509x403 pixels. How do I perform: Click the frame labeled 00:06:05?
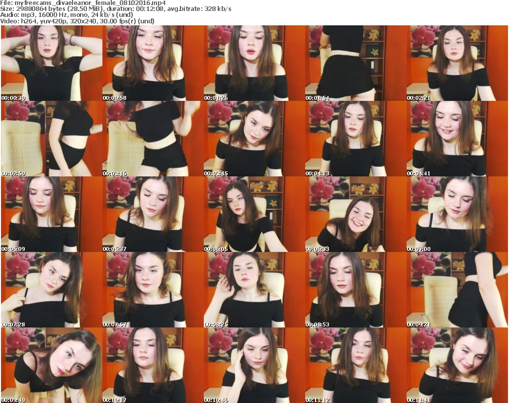254,214
